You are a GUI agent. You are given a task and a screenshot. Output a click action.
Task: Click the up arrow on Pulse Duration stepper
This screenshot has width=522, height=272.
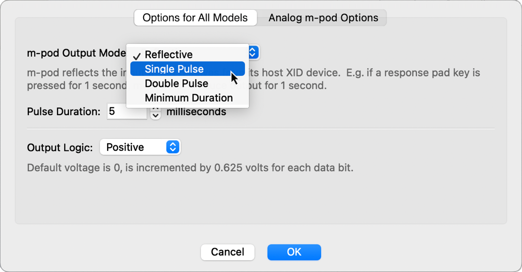point(155,108)
